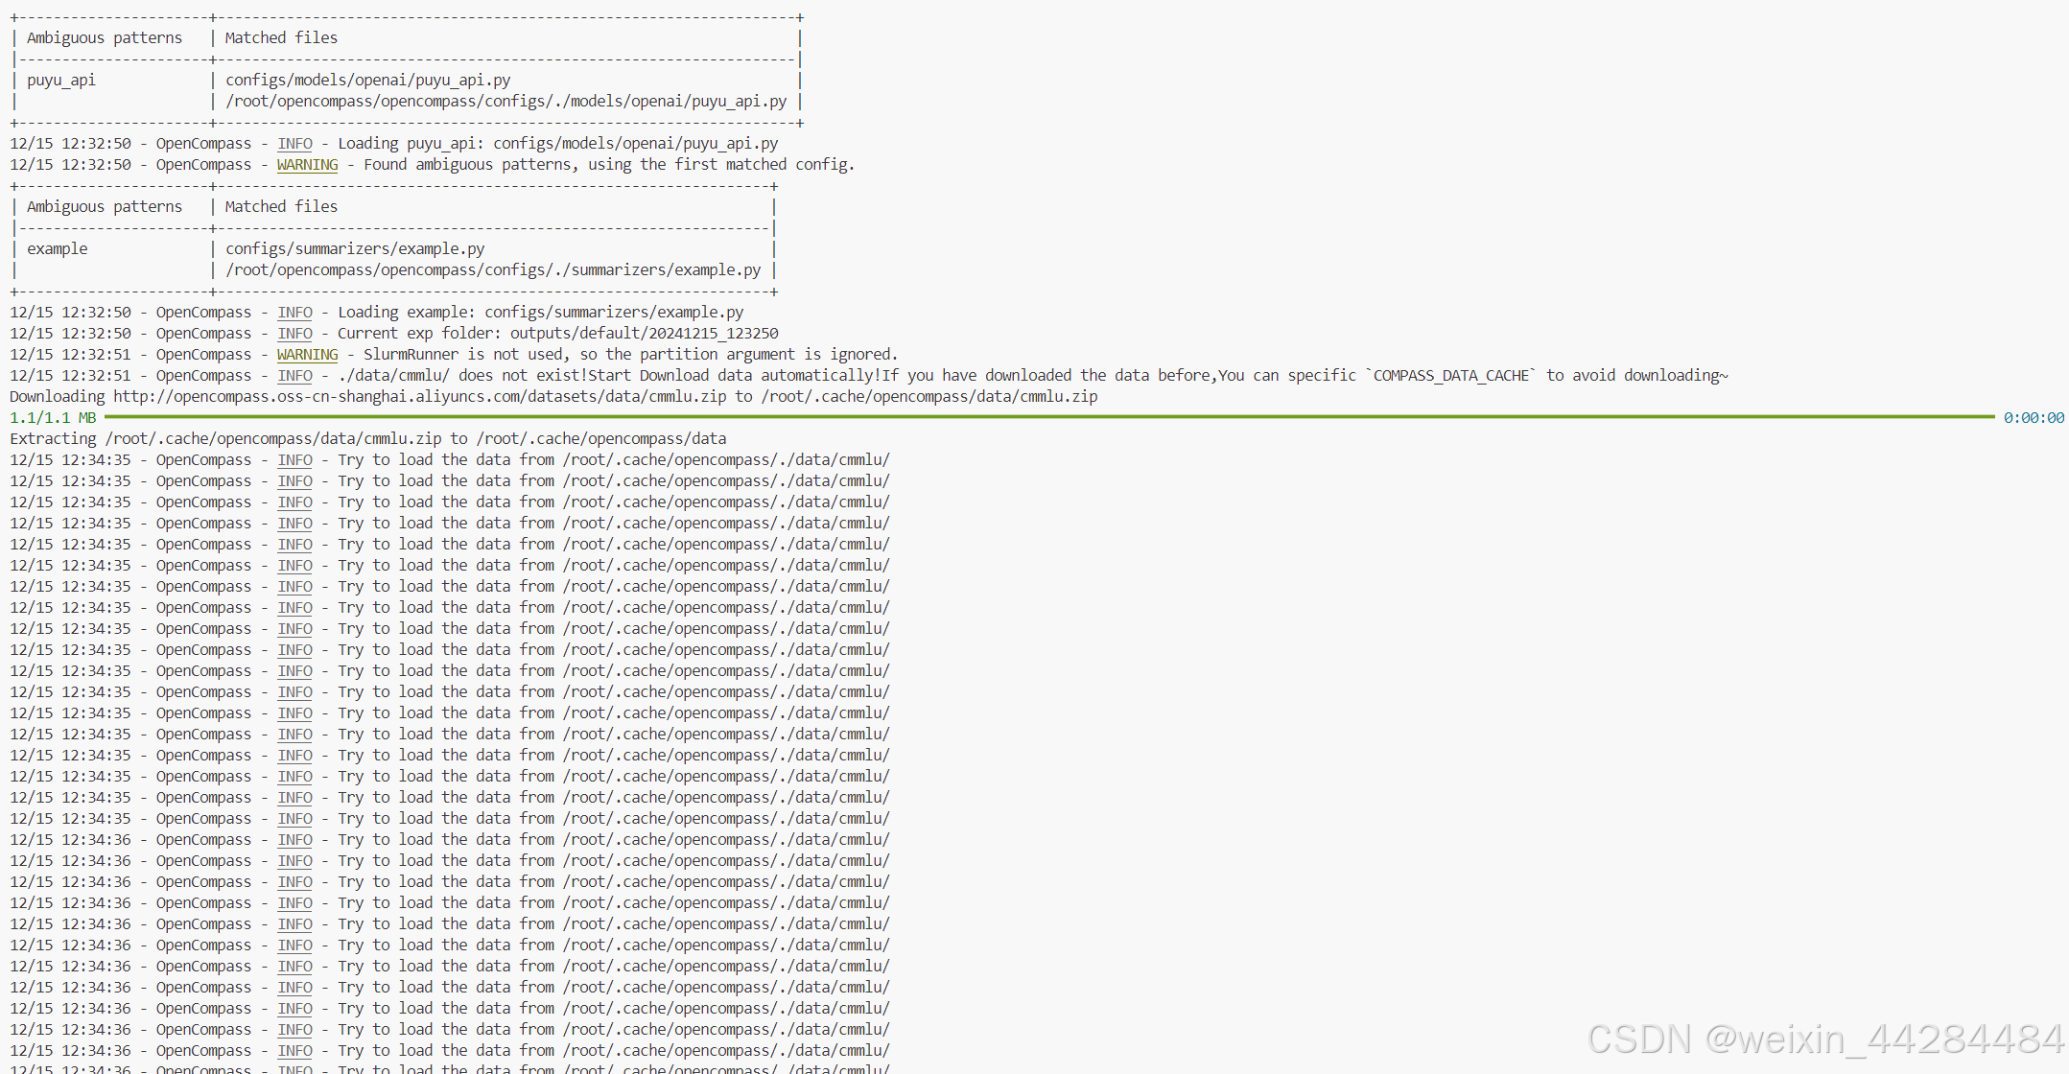Click the CSDN @weixin_44284484 watermark

pyautogui.click(x=1824, y=1039)
